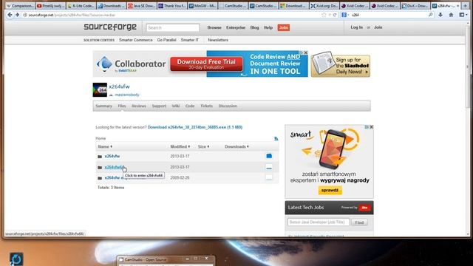Click the downloads stats icon for x264vfw row
The image size is (473, 266).
[269, 156]
